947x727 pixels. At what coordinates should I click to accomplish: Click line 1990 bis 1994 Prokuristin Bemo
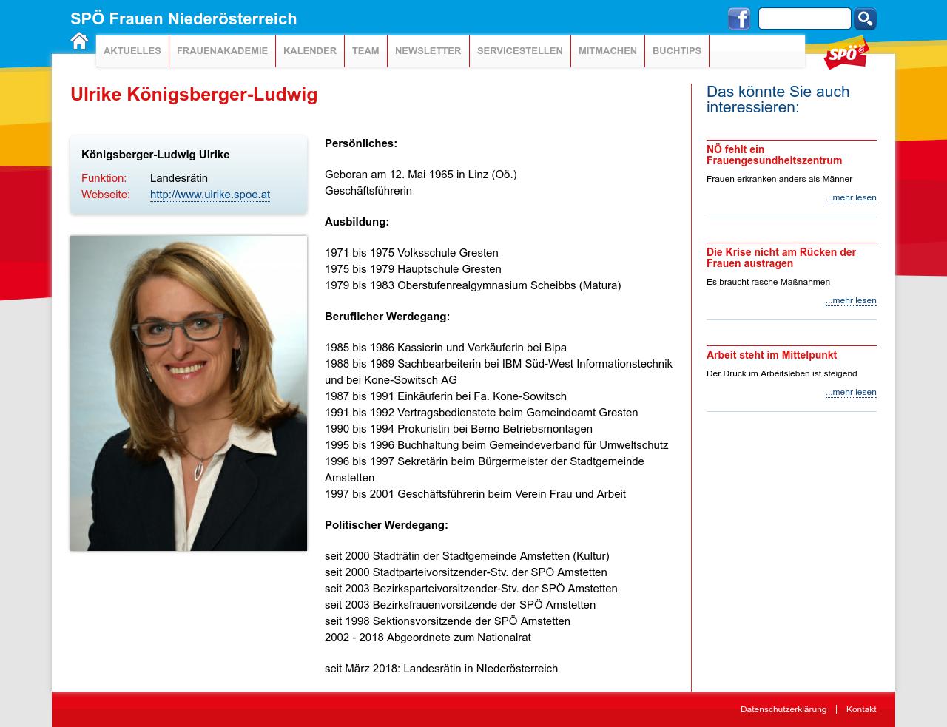[x=459, y=429]
